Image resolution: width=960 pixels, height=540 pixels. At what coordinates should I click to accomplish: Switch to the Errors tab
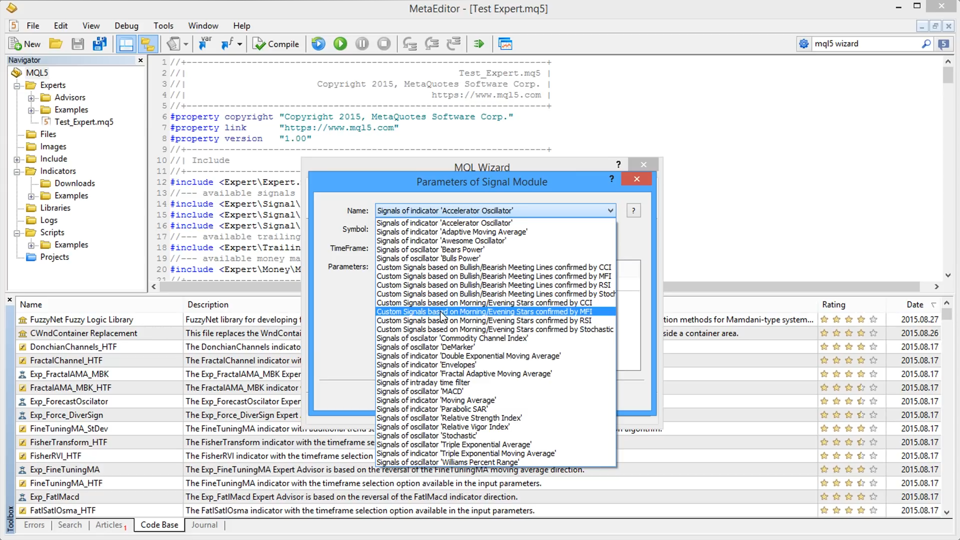34,525
